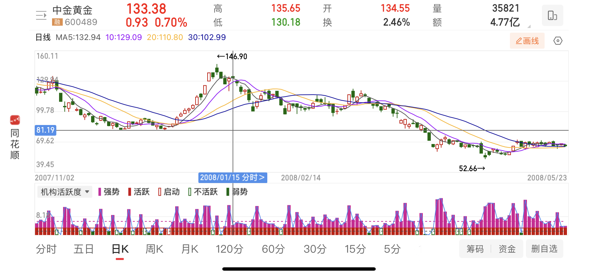Tap the 日线 period label
This screenshot has height=276, width=598.
(43, 37)
